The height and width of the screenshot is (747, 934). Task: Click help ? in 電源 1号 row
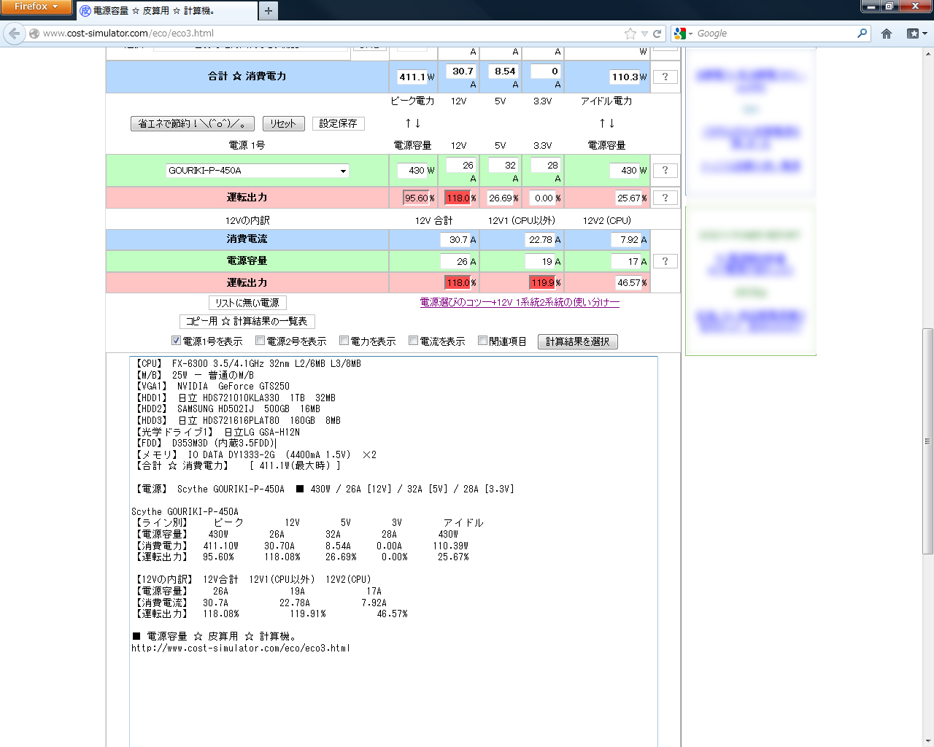pyautogui.click(x=665, y=170)
